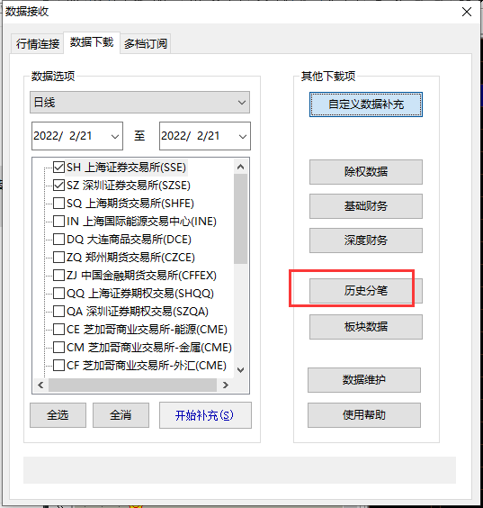Image resolution: width=483 pixels, height=508 pixels.
Task: Click the horizontal scroll-left arrow
Action: coord(40,385)
